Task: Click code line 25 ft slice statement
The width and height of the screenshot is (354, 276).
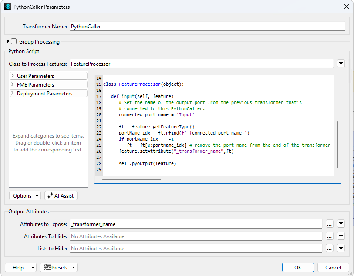Action: pos(228,145)
